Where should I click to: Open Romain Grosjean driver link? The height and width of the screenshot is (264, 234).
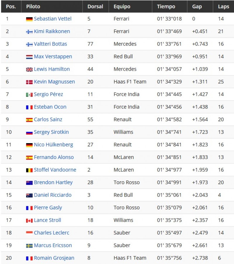point(54,258)
